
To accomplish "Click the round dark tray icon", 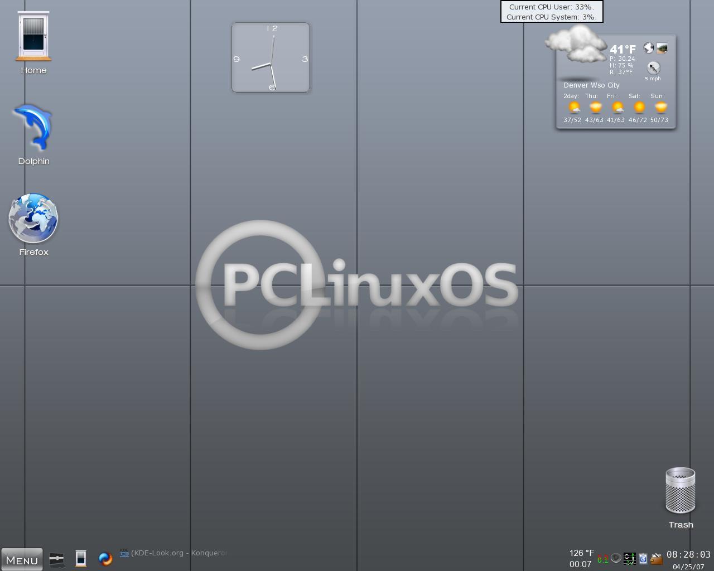I will coord(616,558).
